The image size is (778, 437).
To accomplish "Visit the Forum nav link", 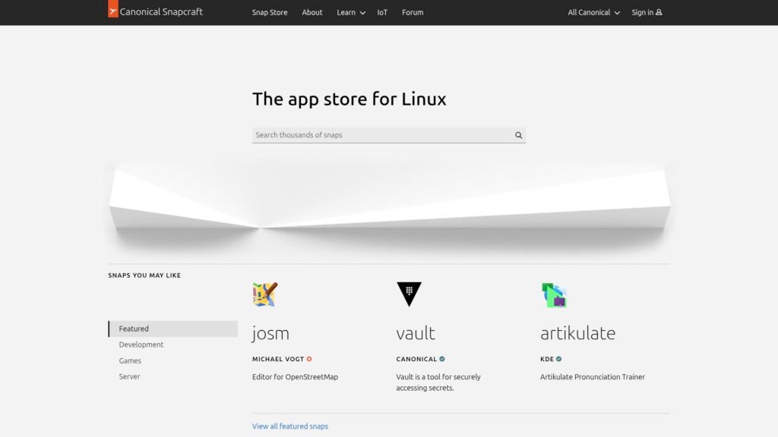I will 413,12.
